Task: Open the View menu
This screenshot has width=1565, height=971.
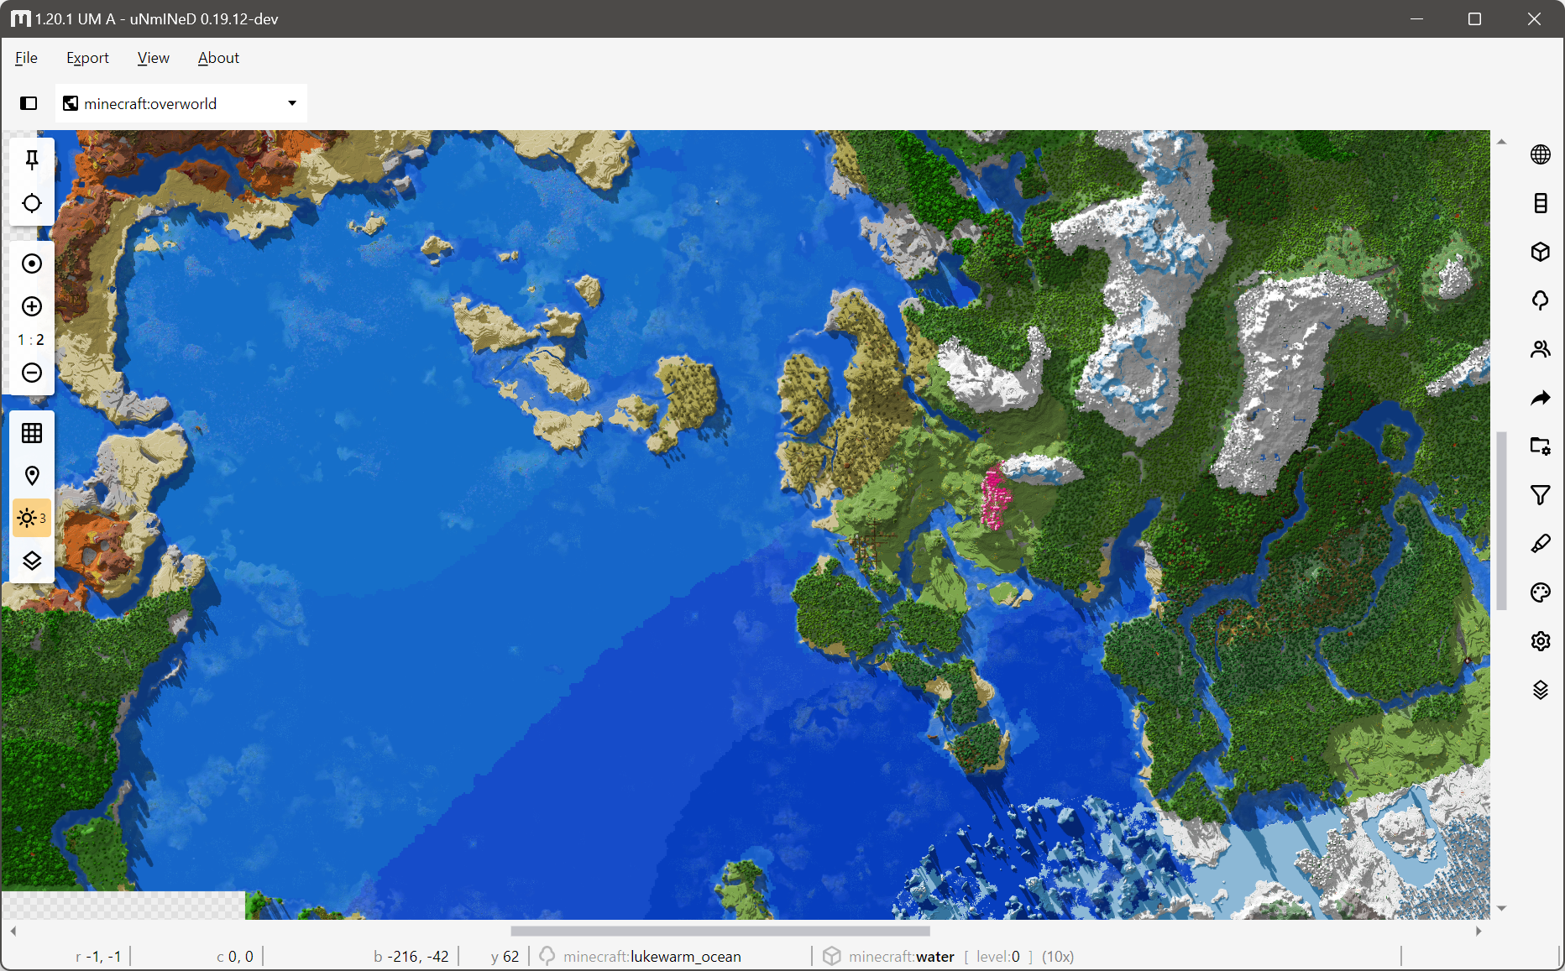Action: [153, 57]
